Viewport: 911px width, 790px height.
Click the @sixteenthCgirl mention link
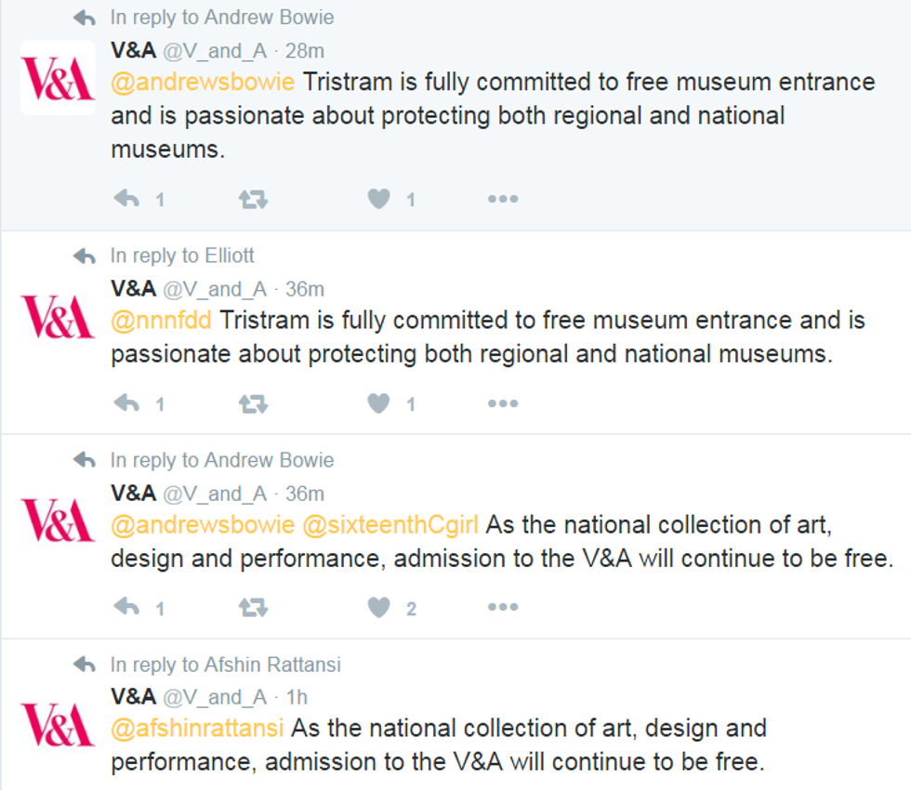(390, 524)
